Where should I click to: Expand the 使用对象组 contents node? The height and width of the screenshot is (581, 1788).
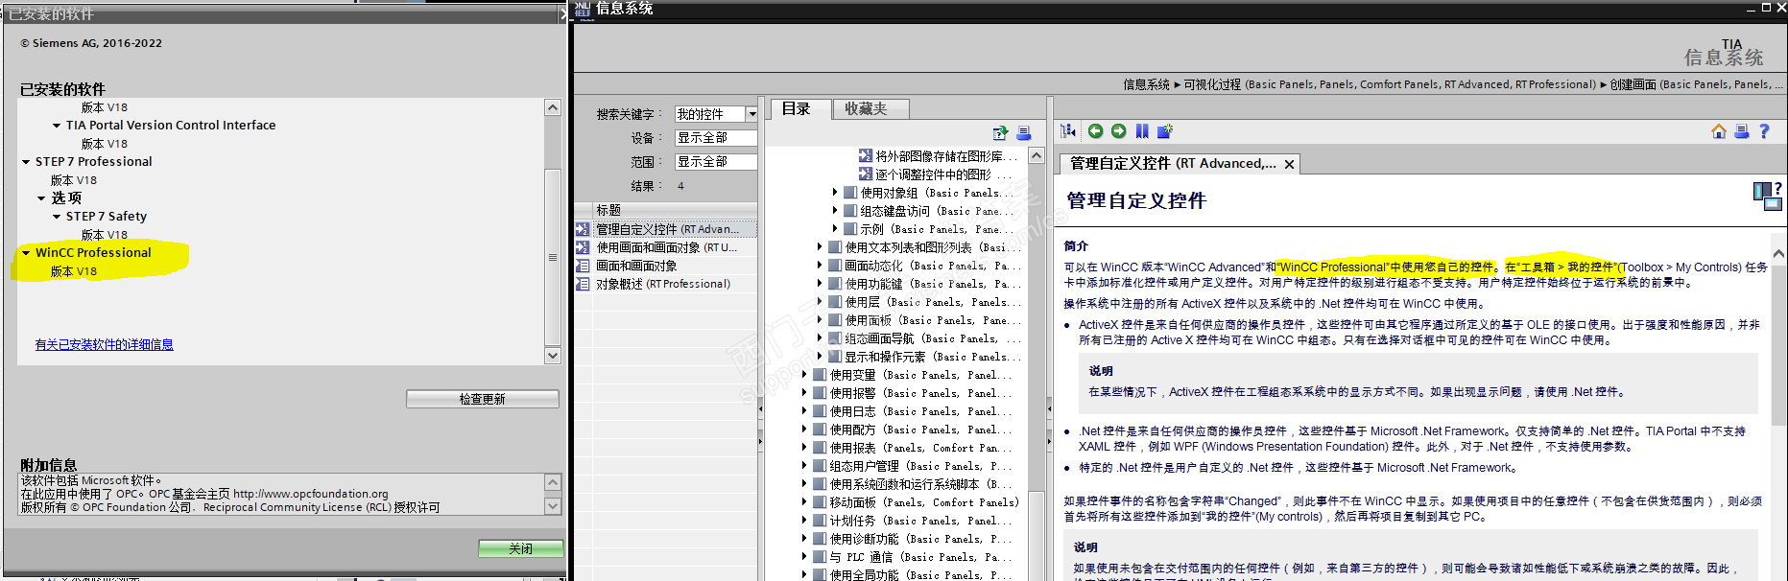coord(835,193)
